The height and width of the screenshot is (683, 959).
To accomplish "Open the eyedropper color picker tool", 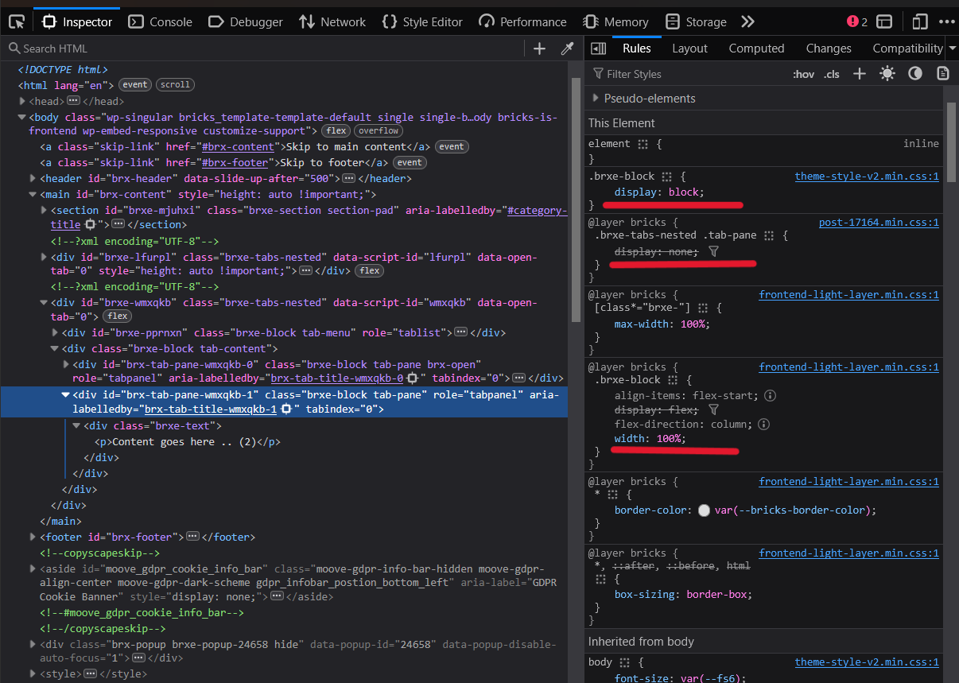I will coord(566,49).
